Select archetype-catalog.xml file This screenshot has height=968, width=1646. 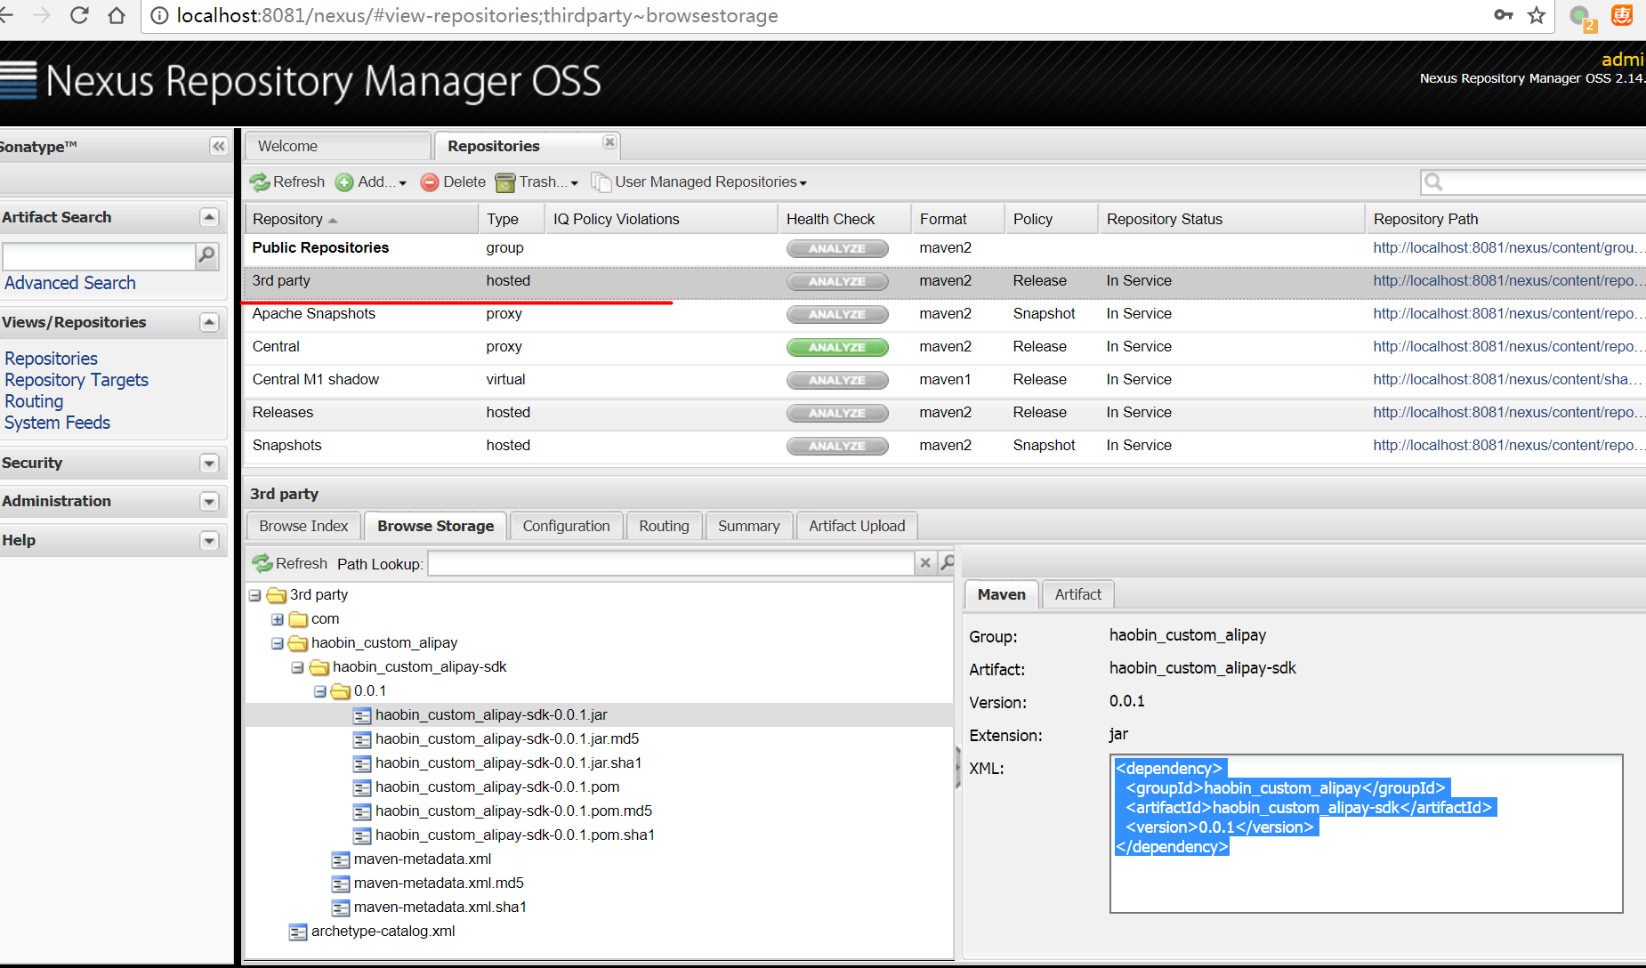pyautogui.click(x=383, y=932)
